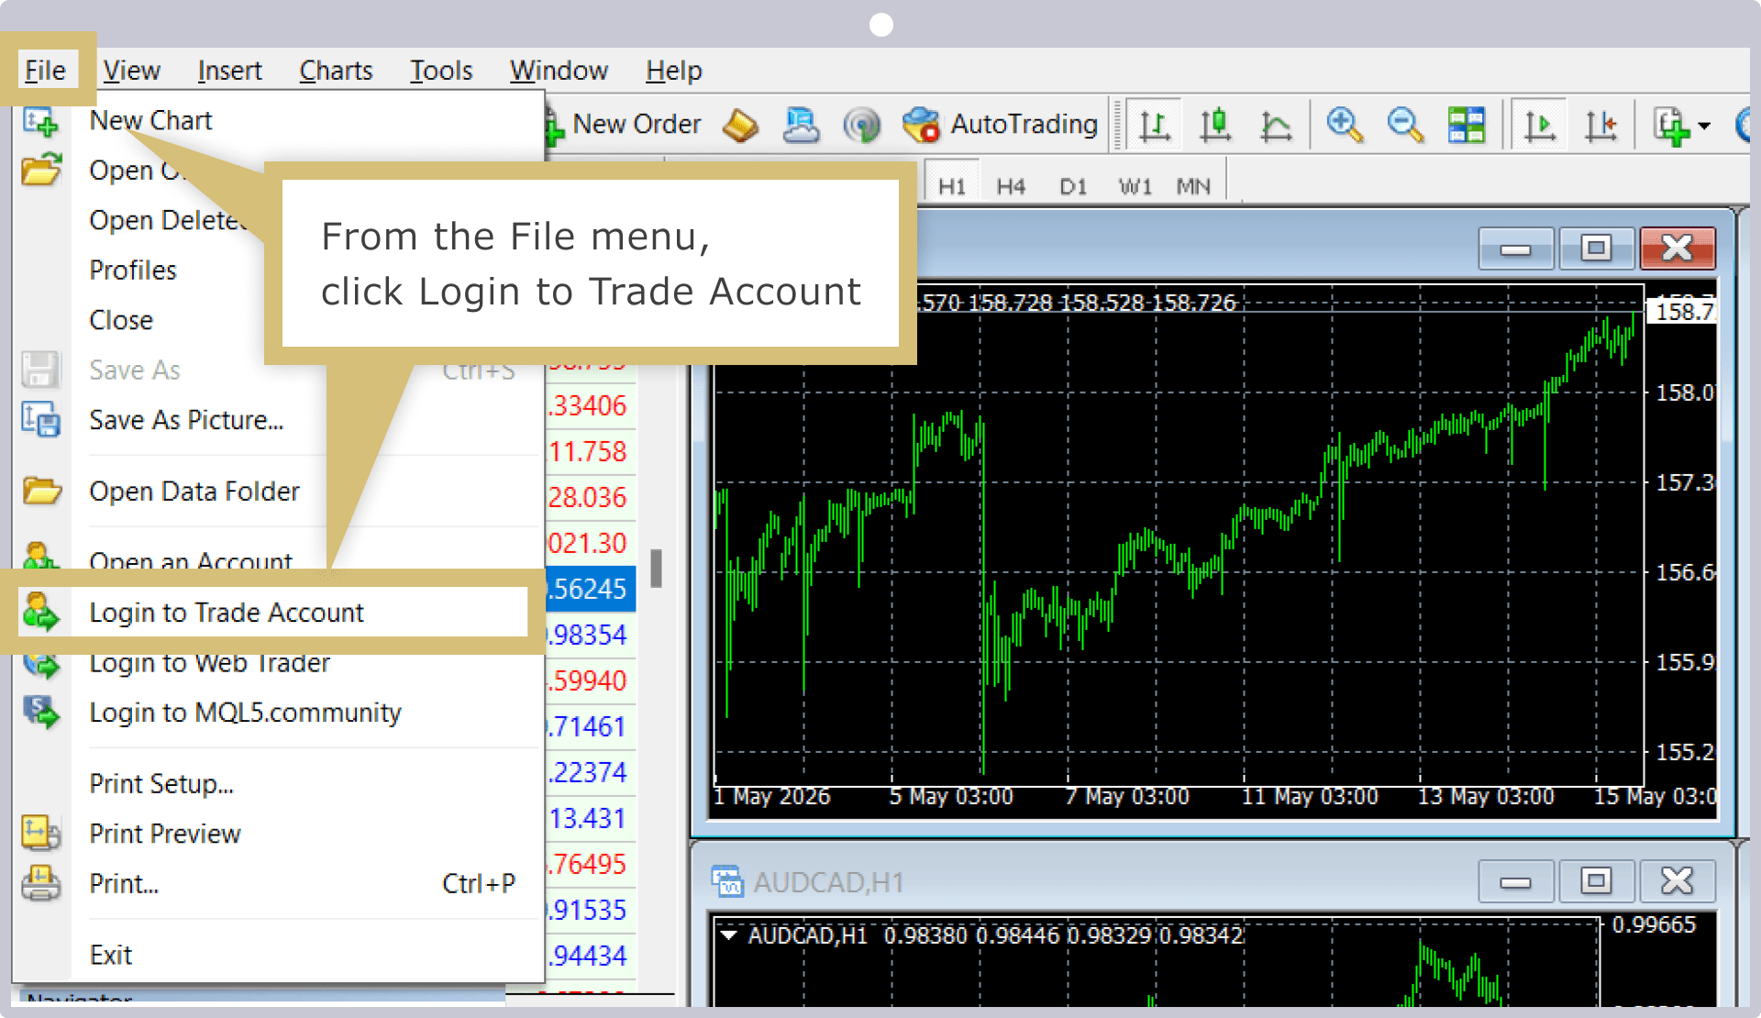Click Profiles in the File menu

pyautogui.click(x=133, y=270)
